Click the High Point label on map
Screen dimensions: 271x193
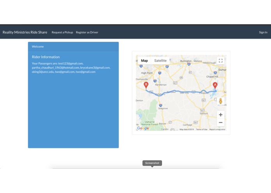pos(147,73)
